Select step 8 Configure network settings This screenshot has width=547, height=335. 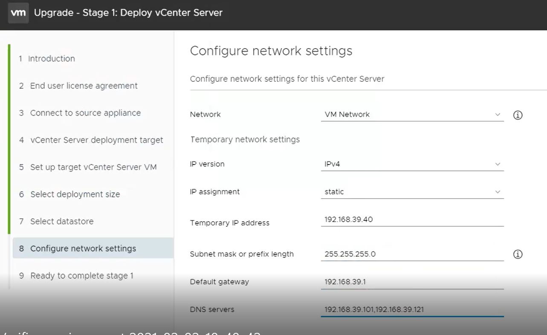(x=93, y=248)
